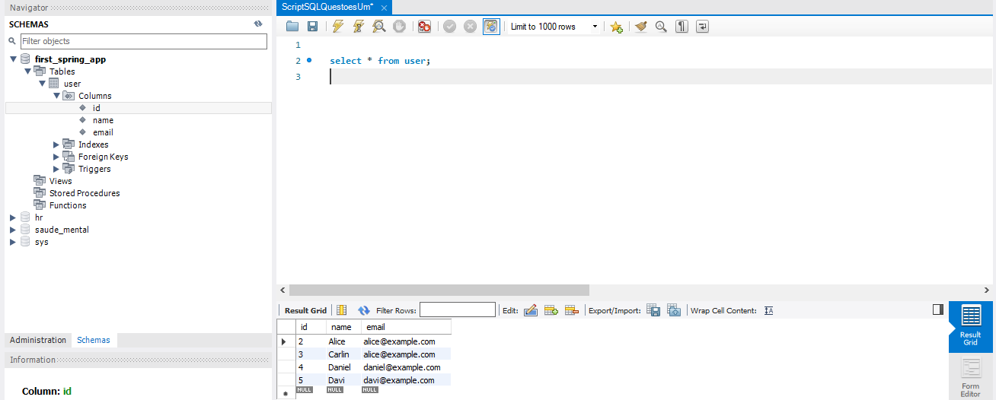Viewport: 996px width, 400px height.
Task: Rollback the transaction
Action: (470, 26)
